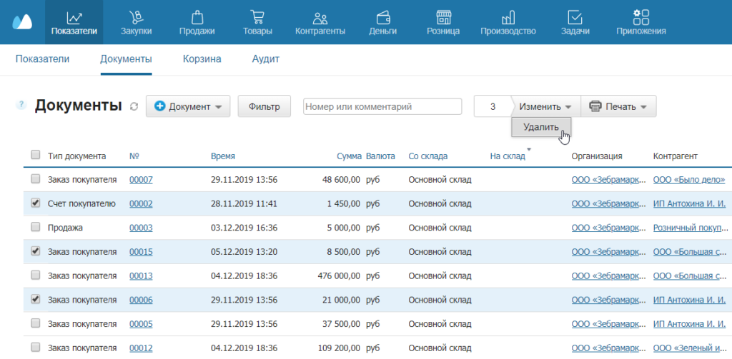Open Контрагенты people icon
This screenshot has height=359, width=732.
point(320,17)
